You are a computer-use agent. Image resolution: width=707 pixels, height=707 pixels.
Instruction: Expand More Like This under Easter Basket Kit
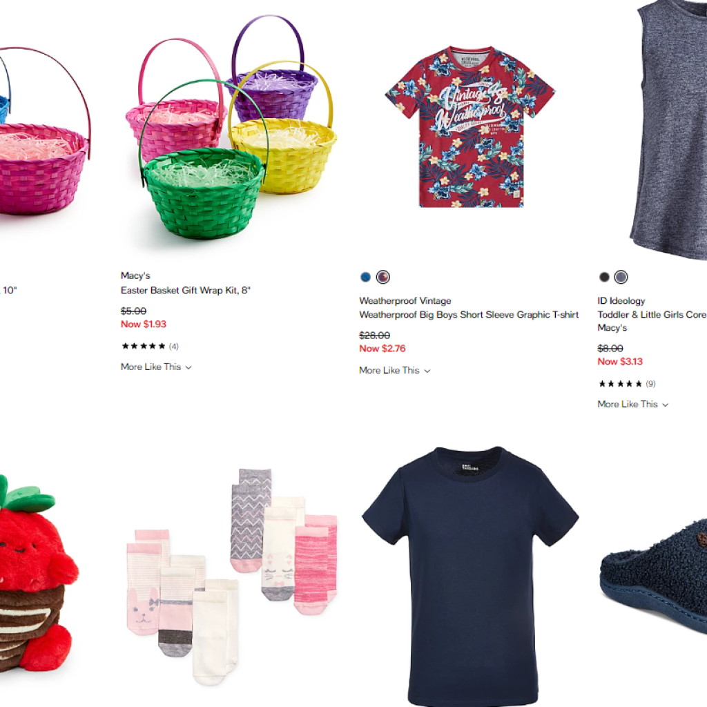[156, 367]
